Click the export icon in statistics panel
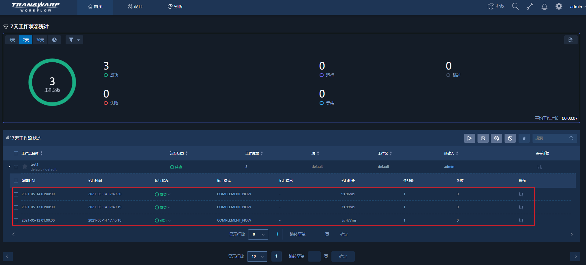Screen dimensions: 586x265 coord(570,40)
